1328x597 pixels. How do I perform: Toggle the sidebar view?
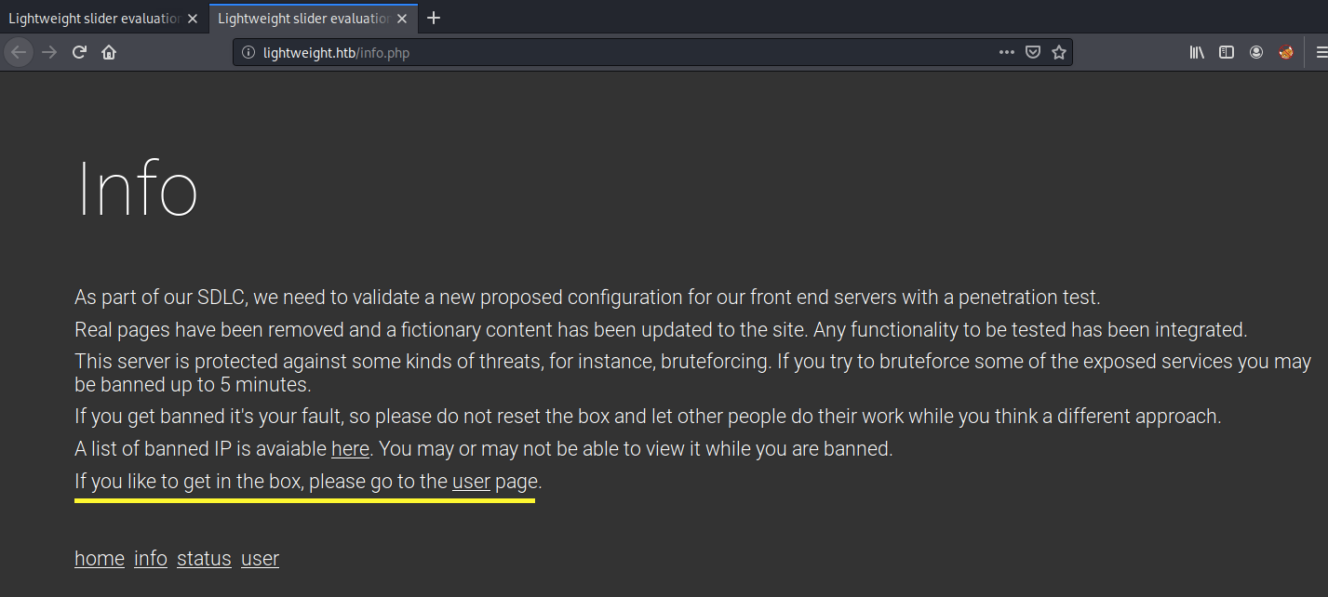[1227, 53]
